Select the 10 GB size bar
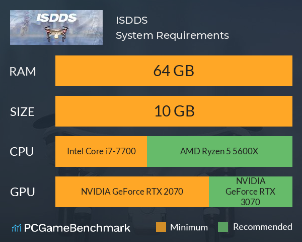 point(174,111)
